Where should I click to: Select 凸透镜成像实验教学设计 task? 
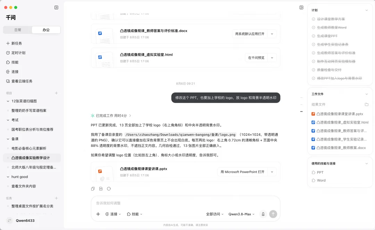click(x=32, y=158)
